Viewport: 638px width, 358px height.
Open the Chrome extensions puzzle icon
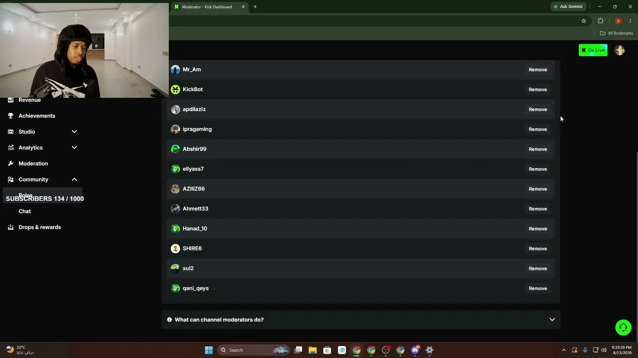[601, 21]
